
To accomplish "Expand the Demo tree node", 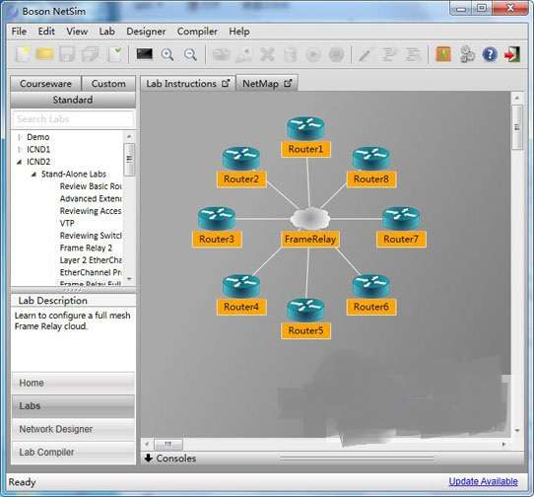I will (x=20, y=137).
